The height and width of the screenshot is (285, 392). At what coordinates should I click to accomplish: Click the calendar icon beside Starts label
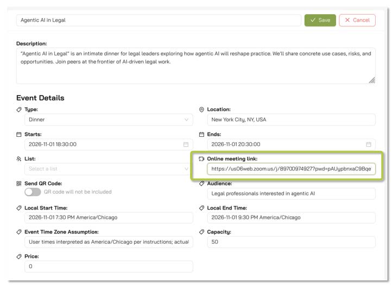pyautogui.click(x=19, y=135)
